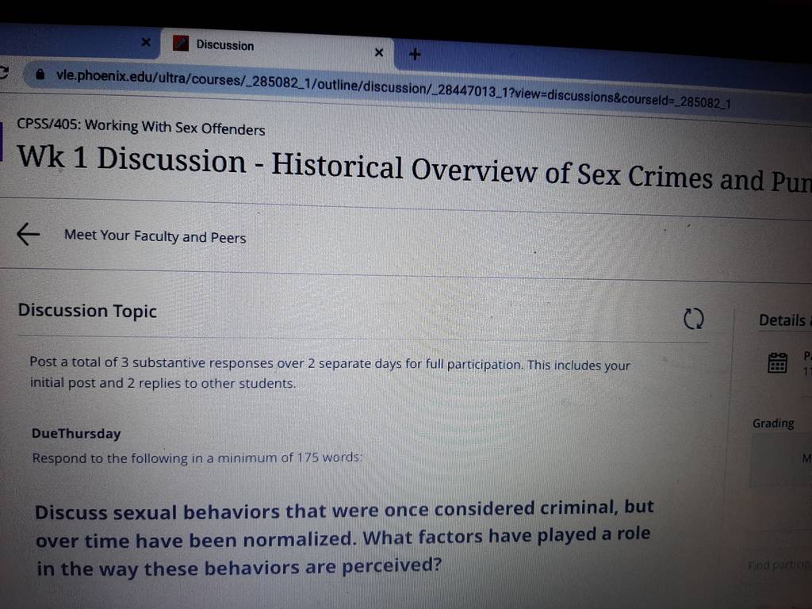Reload the page with the refresh button
Image resolution: width=812 pixels, height=609 pixels.
[3, 72]
